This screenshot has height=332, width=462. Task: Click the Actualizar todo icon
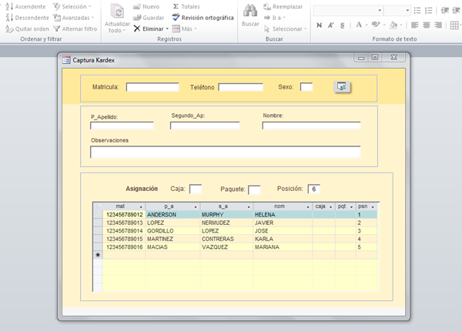(x=118, y=12)
